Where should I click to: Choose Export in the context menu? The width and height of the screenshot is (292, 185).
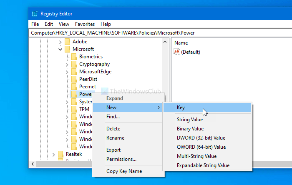click(x=128, y=150)
